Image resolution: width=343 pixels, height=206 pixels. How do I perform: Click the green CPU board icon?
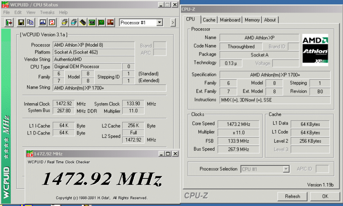pyautogui.click(x=92, y=22)
